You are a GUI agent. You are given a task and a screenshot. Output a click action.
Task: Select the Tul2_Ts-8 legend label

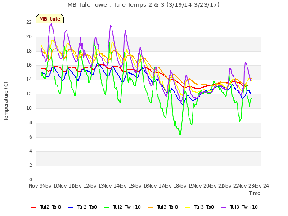click(50, 207)
